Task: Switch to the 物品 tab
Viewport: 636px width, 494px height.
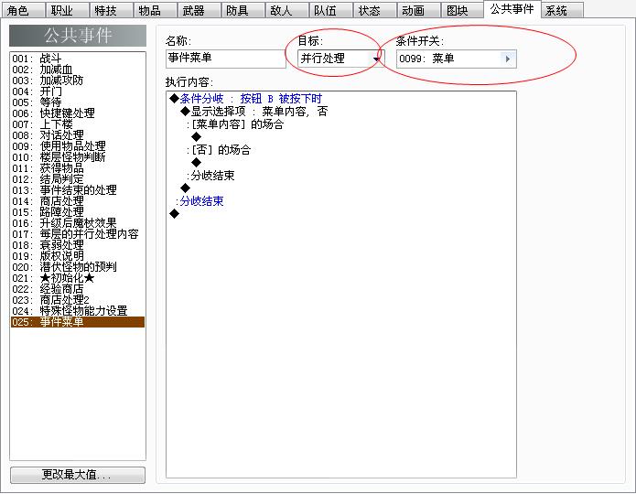Action: [155, 11]
